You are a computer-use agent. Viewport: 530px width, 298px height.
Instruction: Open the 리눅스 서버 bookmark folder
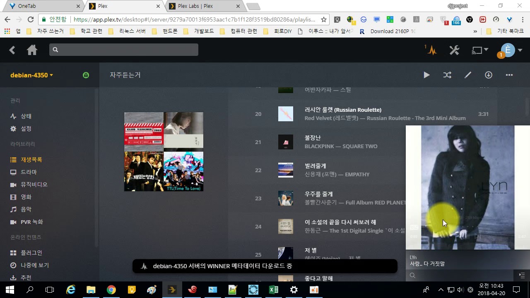click(x=128, y=31)
